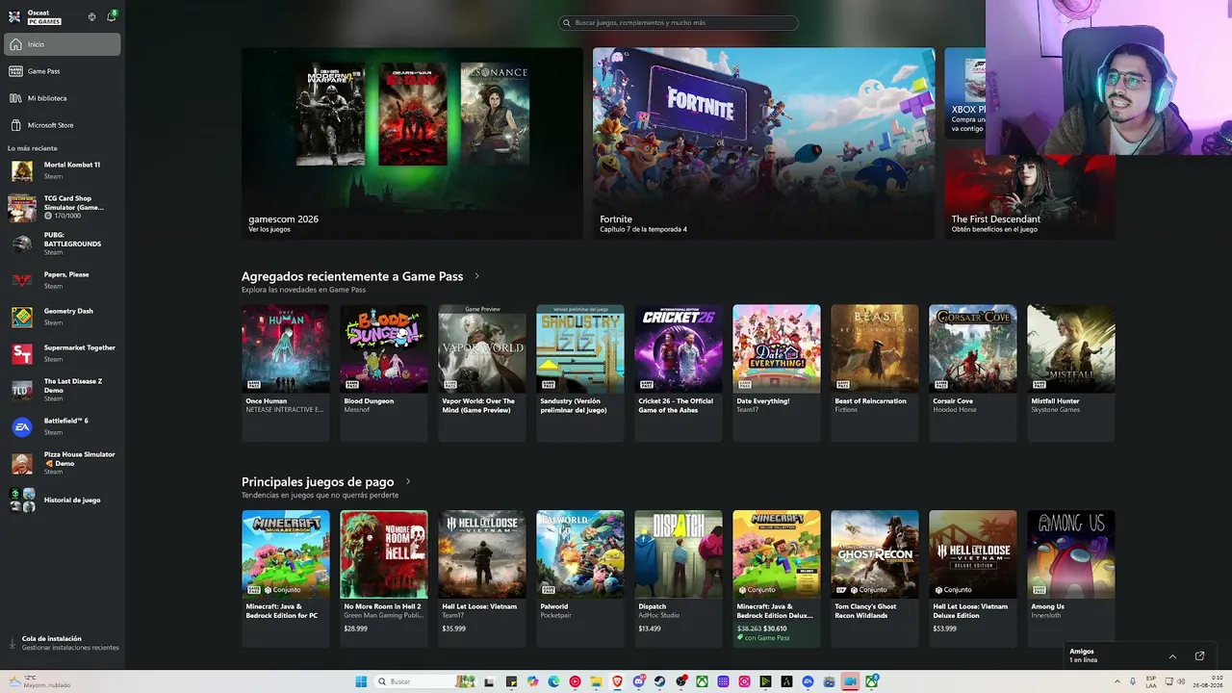Open Agregados recientemente a Game Pass heading
1232x693 pixels.
pos(352,276)
